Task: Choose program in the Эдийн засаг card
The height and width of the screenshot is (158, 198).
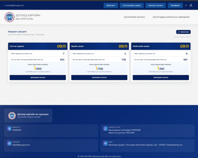Action: pyautogui.click(x=99, y=77)
